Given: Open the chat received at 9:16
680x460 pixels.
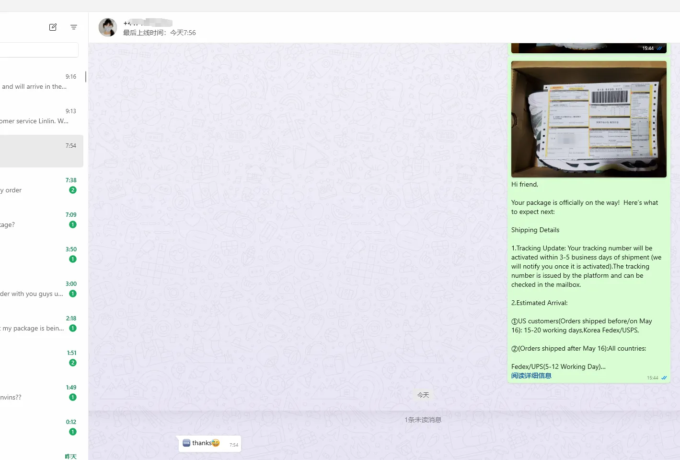Looking at the screenshot, I should [x=42, y=82].
